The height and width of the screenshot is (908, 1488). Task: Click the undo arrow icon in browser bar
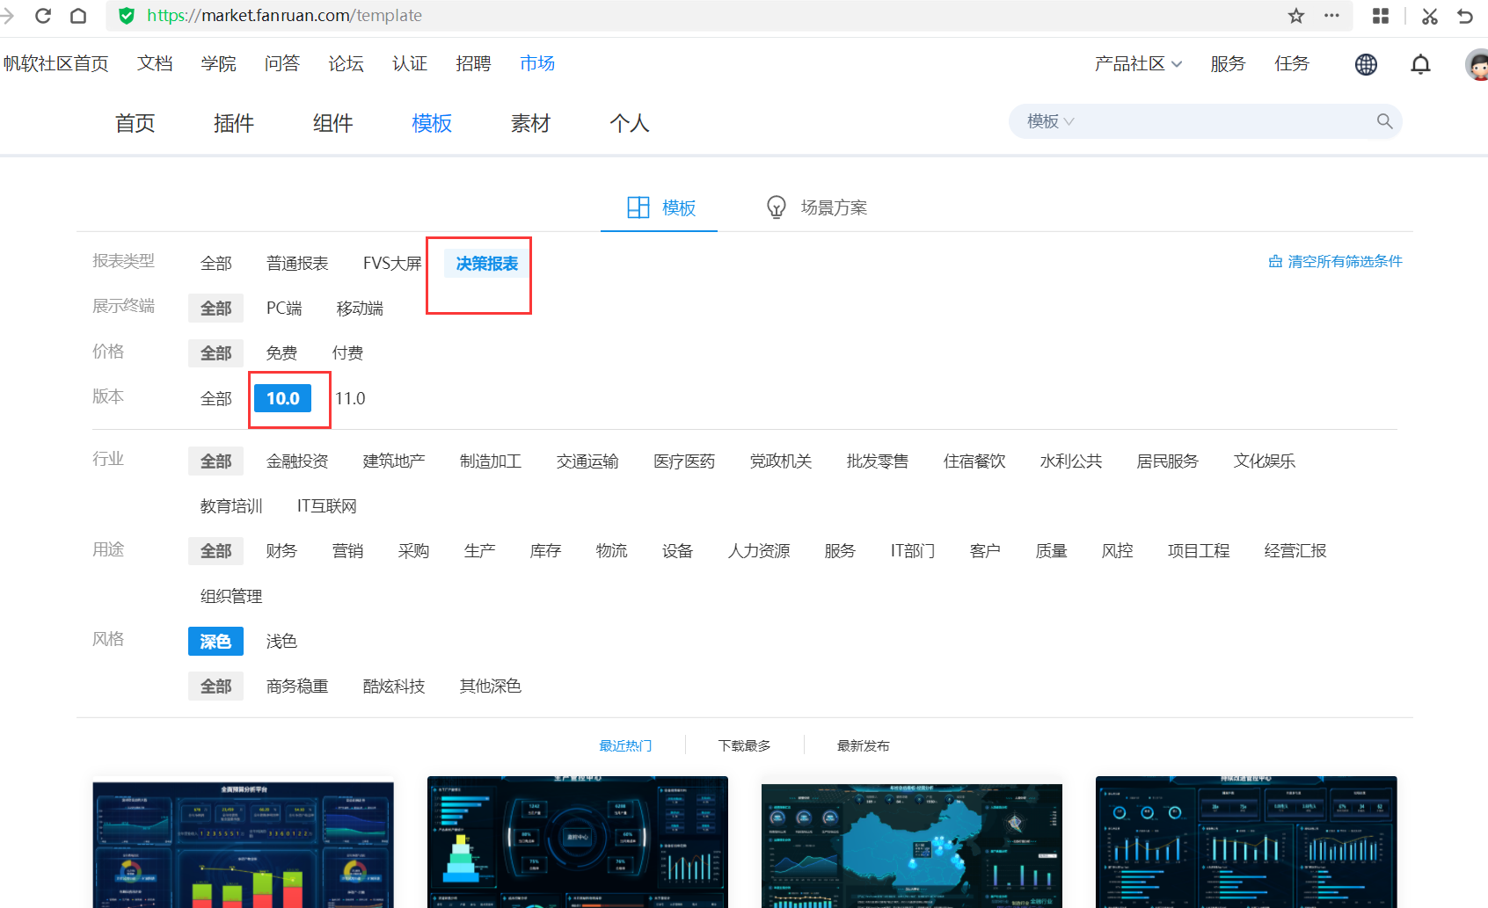(x=1465, y=16)
